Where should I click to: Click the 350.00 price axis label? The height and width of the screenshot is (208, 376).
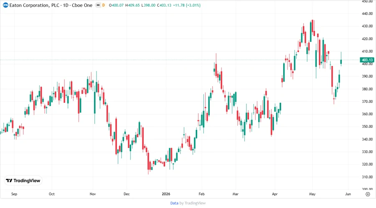[367, 127]
